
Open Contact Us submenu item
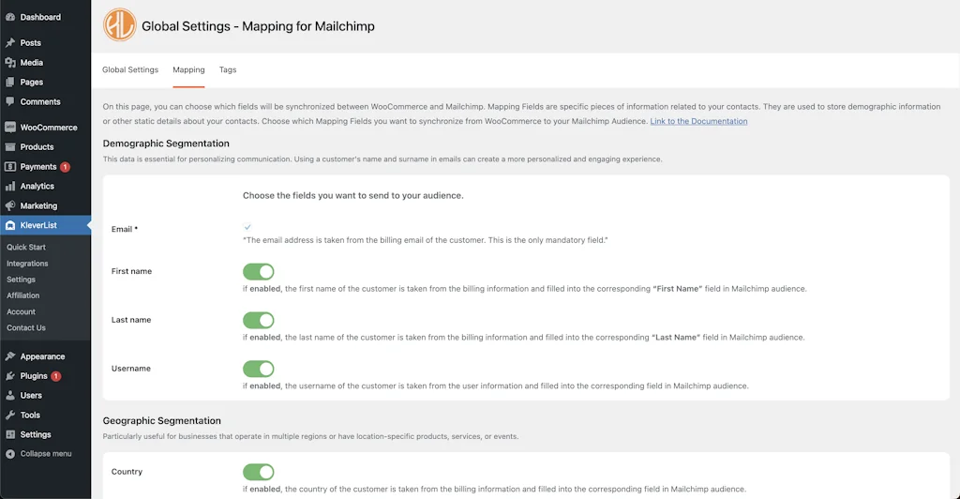coord(26,327)
